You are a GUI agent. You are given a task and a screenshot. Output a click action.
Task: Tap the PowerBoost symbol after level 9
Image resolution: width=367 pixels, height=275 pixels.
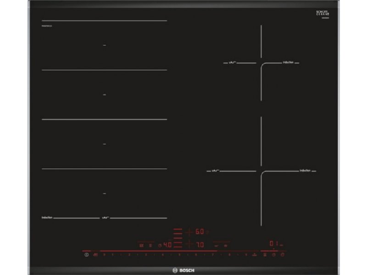pyautogui.click(x=255, y=255)
